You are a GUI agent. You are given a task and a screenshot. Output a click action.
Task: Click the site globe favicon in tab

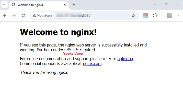pos(14,5)
